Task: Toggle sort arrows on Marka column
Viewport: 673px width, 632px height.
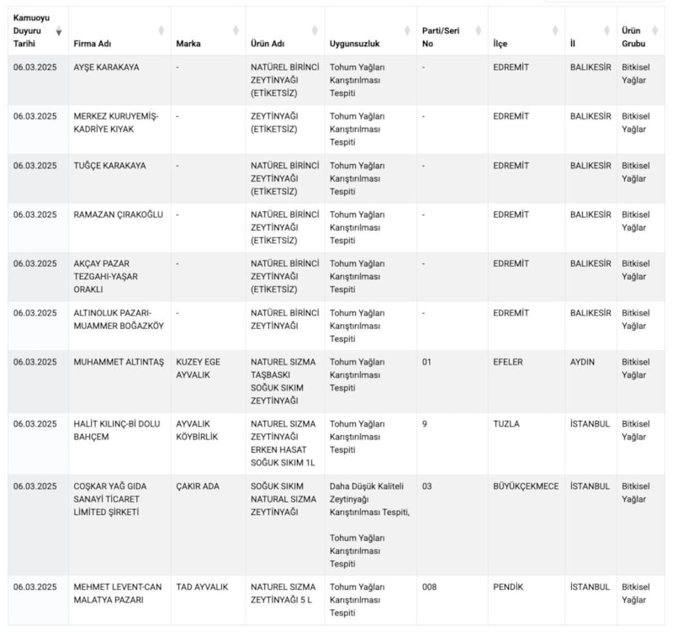Action: tap(236, 31)
